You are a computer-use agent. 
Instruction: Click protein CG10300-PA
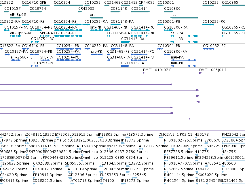175,52
